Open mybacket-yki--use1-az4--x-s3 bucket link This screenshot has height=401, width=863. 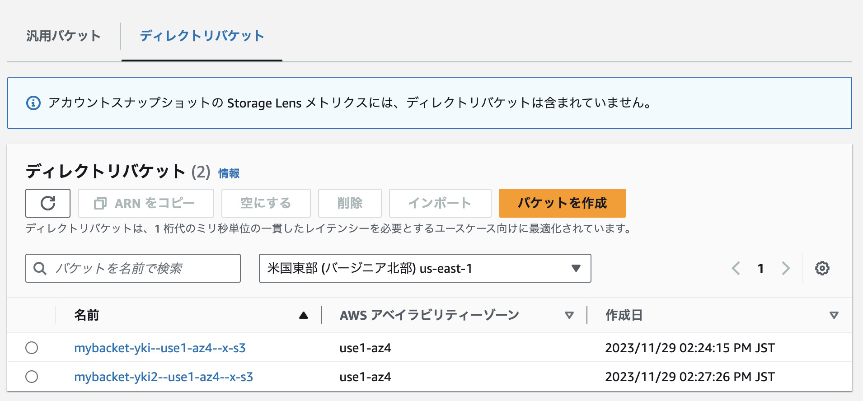160,348
